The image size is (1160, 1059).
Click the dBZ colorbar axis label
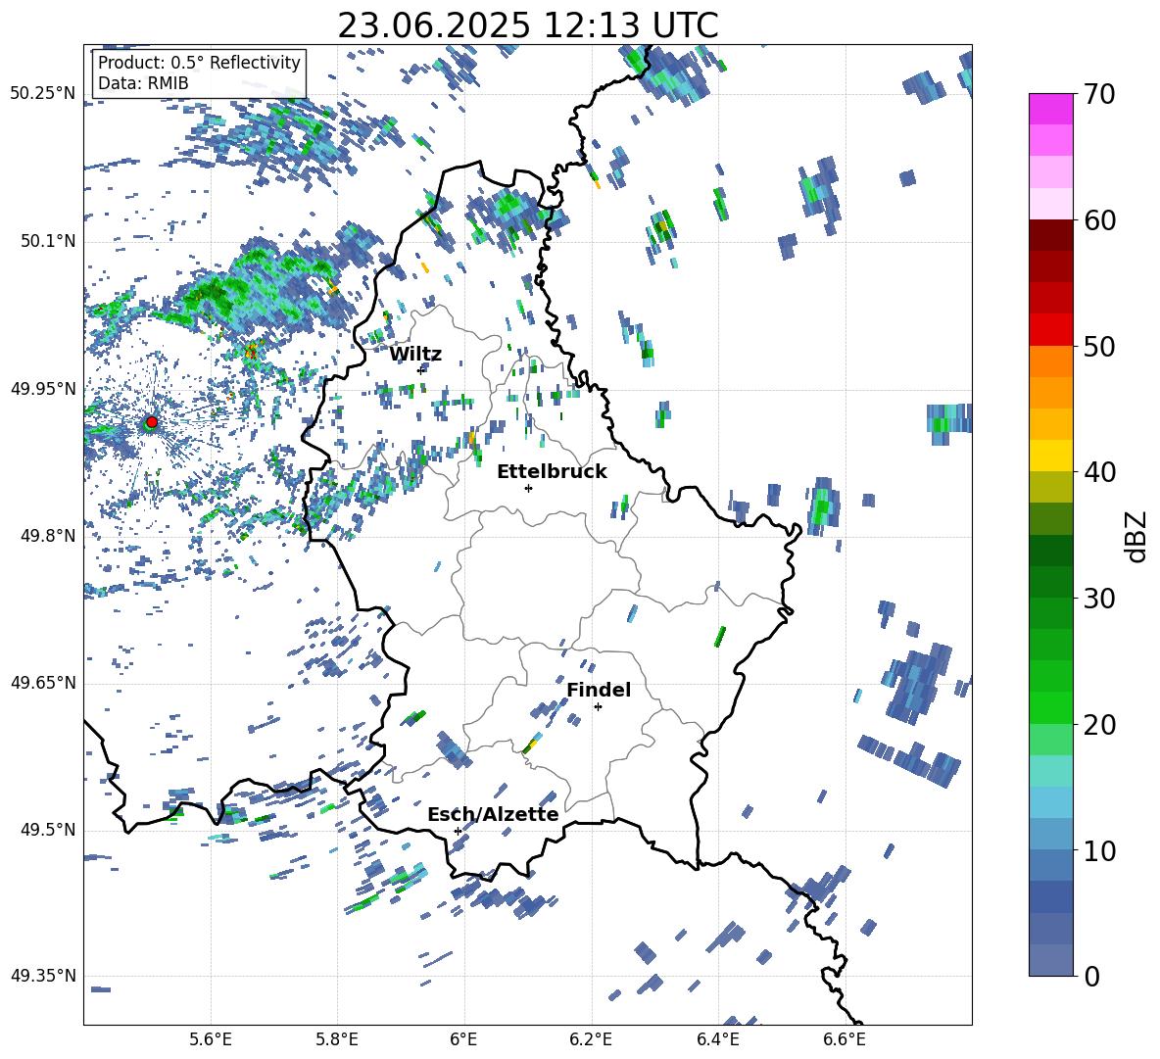coord(1137,536)
